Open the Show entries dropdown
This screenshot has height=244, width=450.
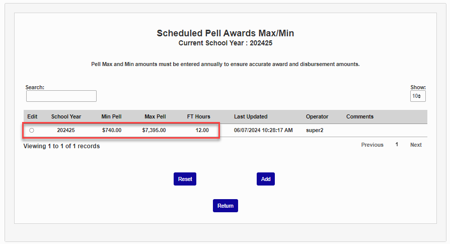pyautogui.click(x=418, y=96)
